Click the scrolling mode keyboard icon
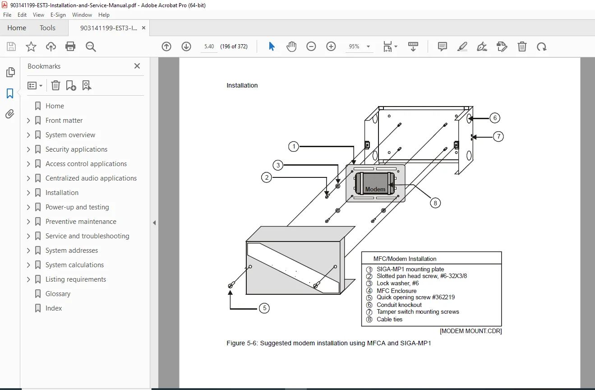 [413, 46]
